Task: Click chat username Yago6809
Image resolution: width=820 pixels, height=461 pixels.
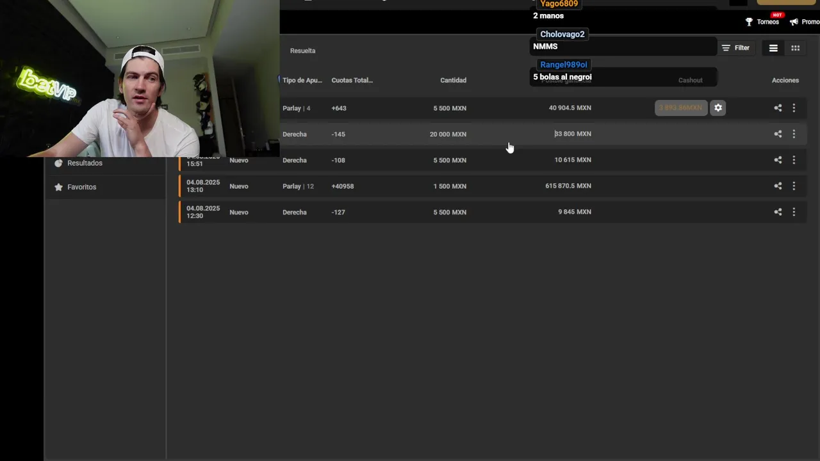Action: pyautogui.click(x=559, y=4)
